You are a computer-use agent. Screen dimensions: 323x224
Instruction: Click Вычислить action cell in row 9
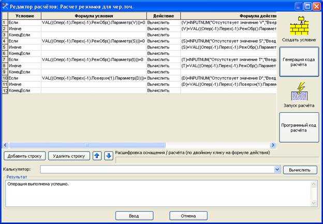coord(164,72)
